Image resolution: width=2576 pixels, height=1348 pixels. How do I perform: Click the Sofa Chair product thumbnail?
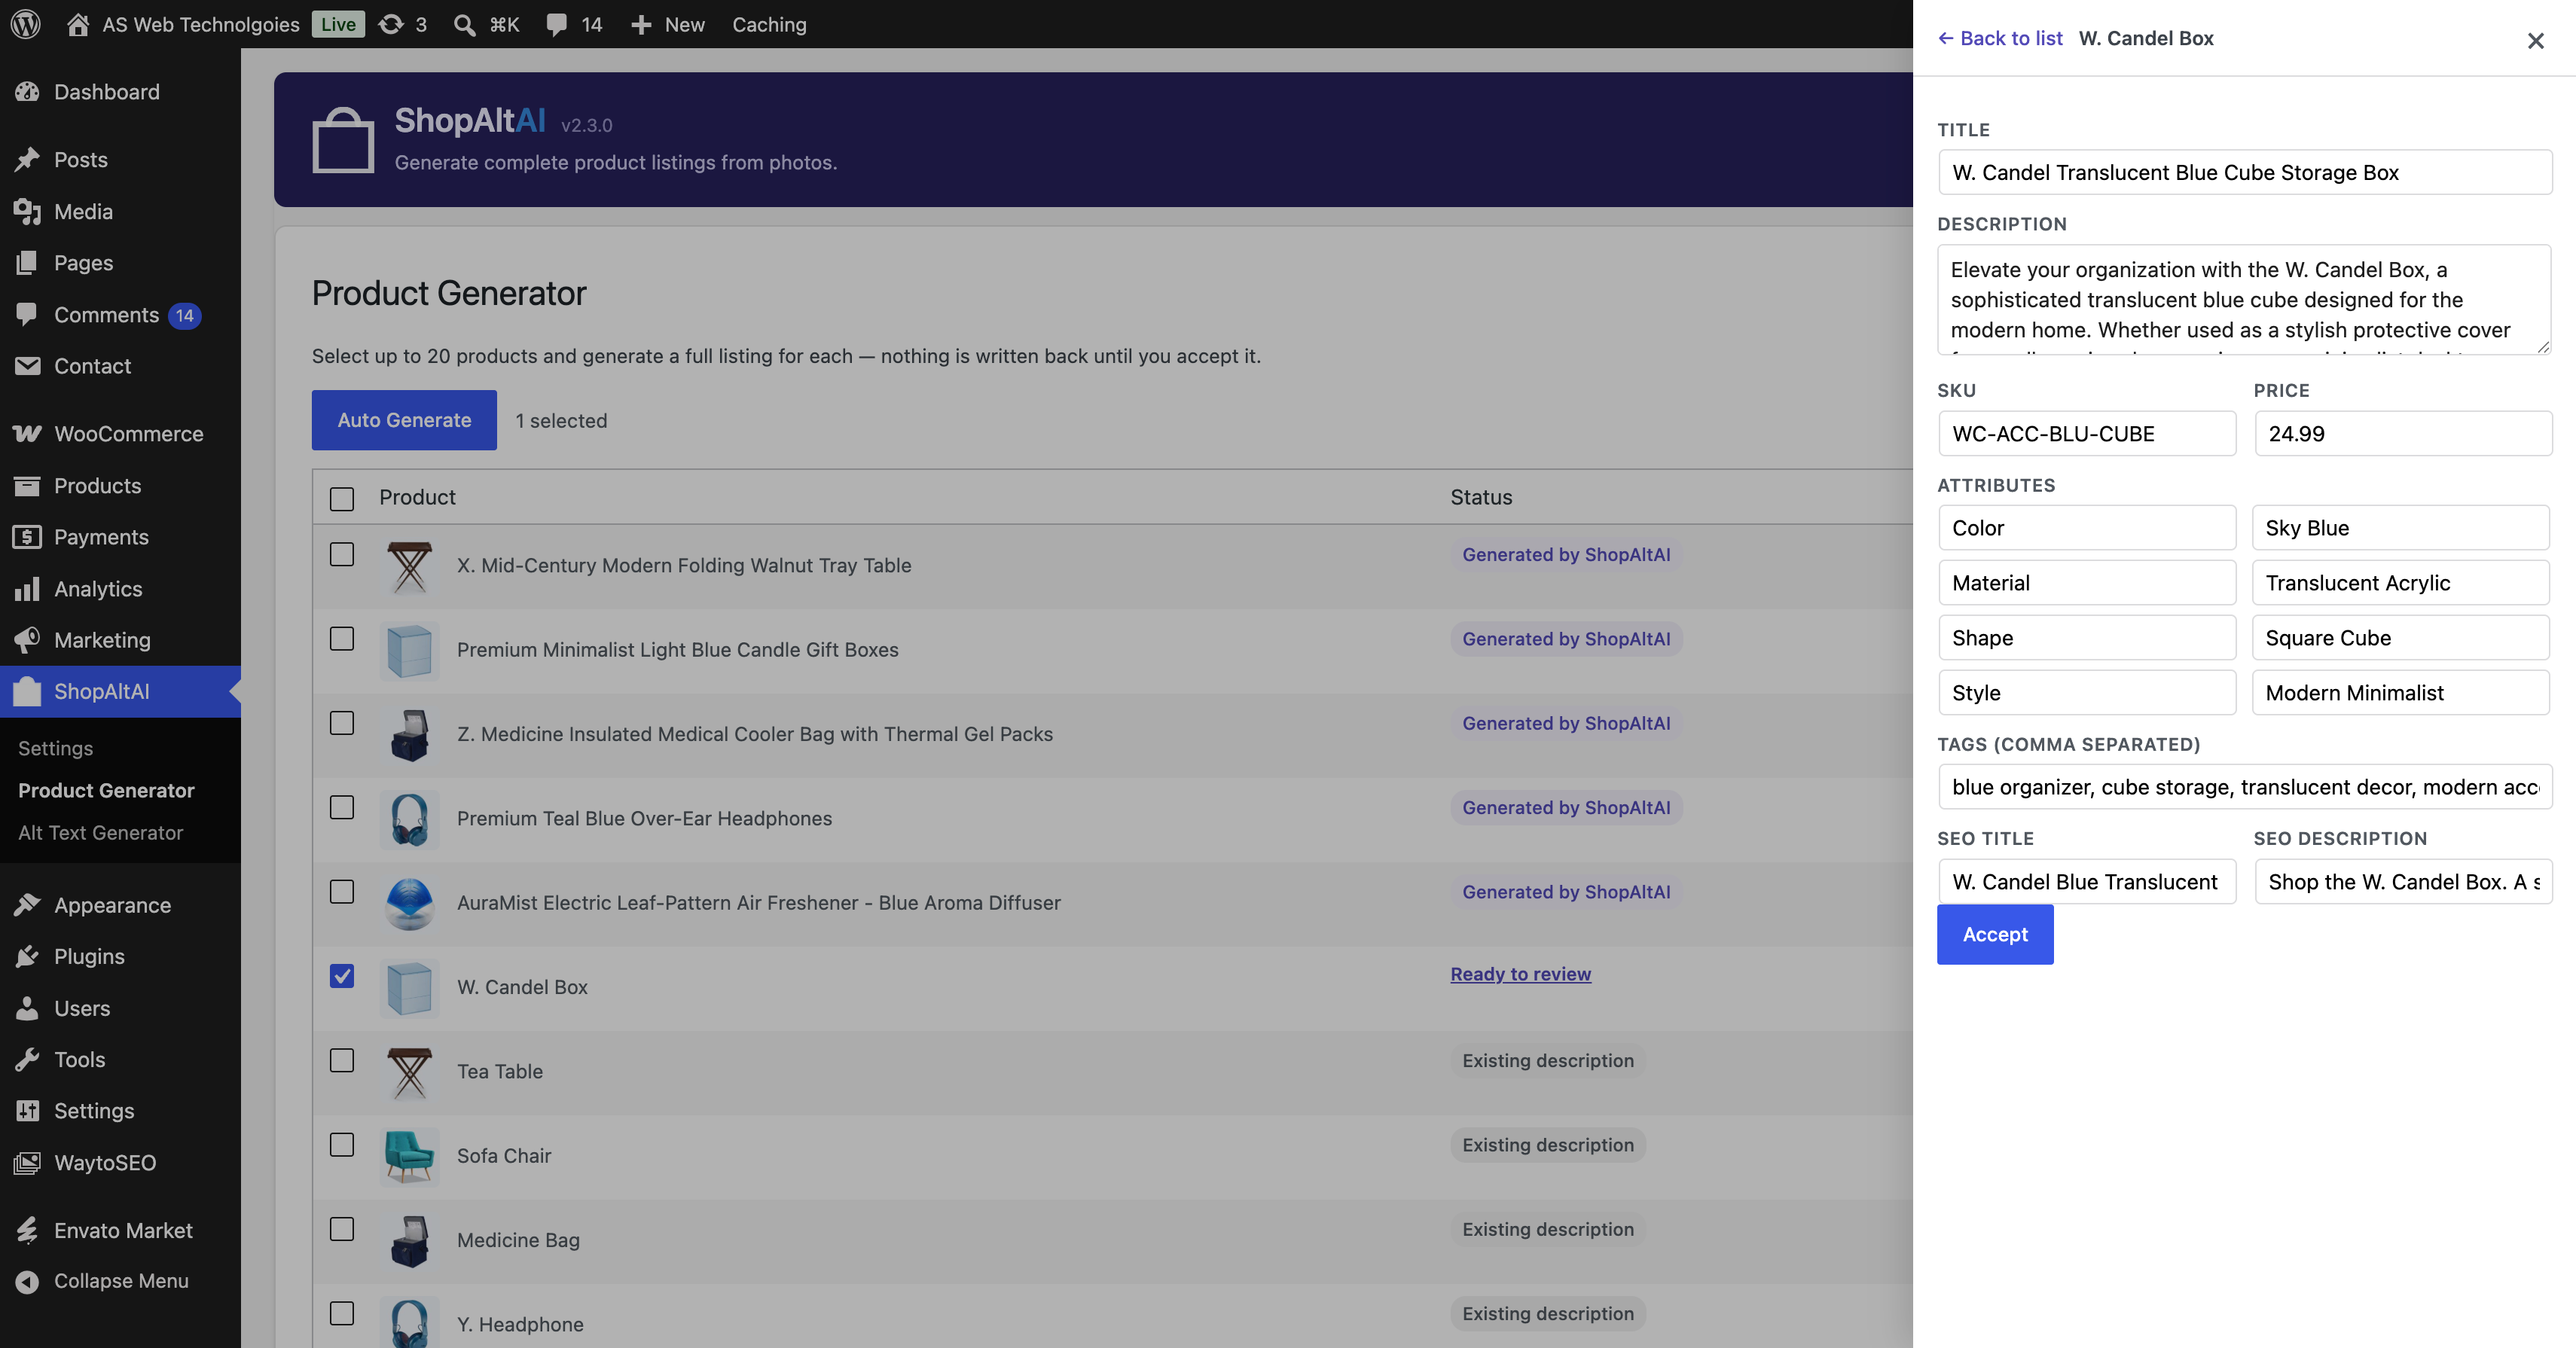tap(410, 1156)
